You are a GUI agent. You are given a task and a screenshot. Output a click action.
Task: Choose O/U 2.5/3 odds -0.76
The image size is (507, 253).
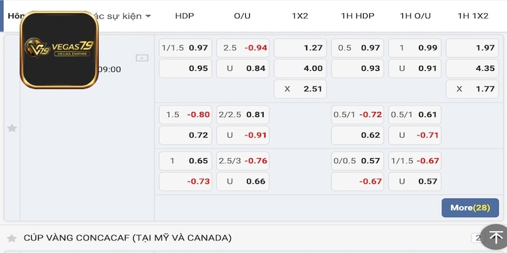[x=242, y=161]
